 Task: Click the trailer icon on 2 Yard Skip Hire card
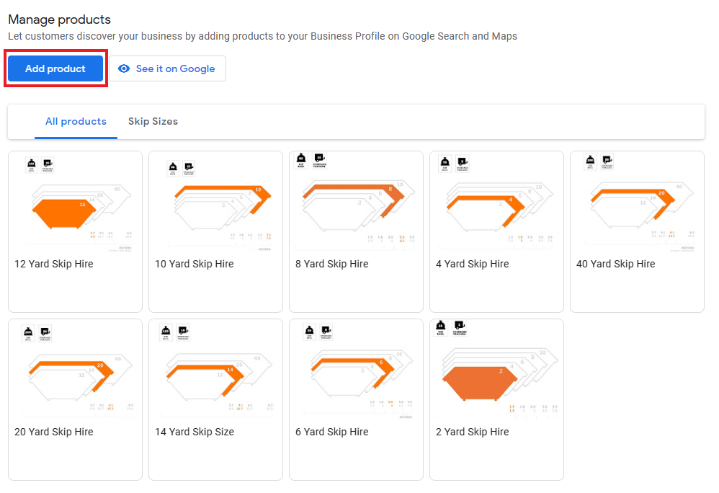click(459, 328)
